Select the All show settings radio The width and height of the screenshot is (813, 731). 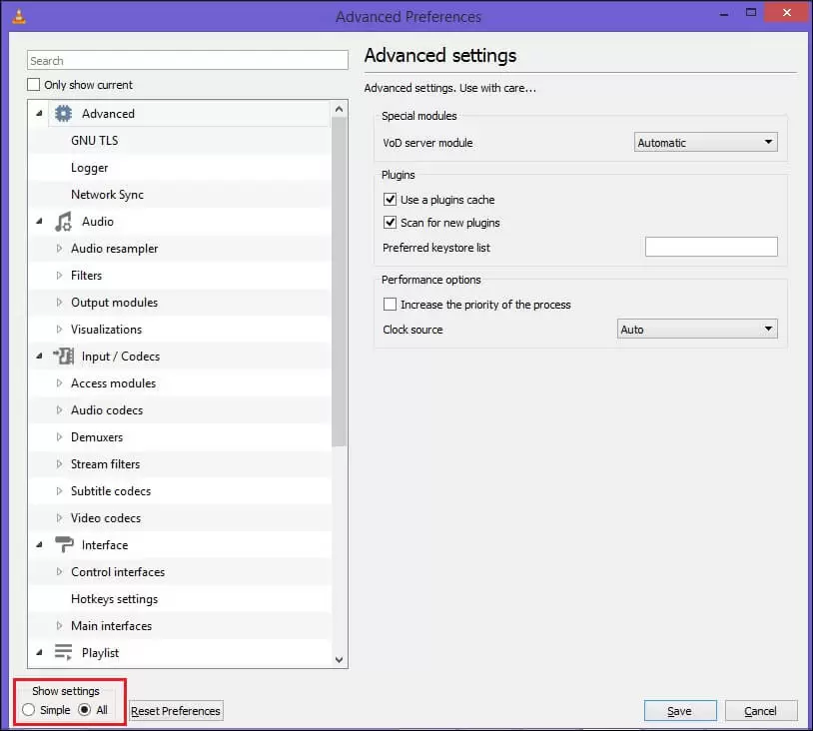pos(85,710)
